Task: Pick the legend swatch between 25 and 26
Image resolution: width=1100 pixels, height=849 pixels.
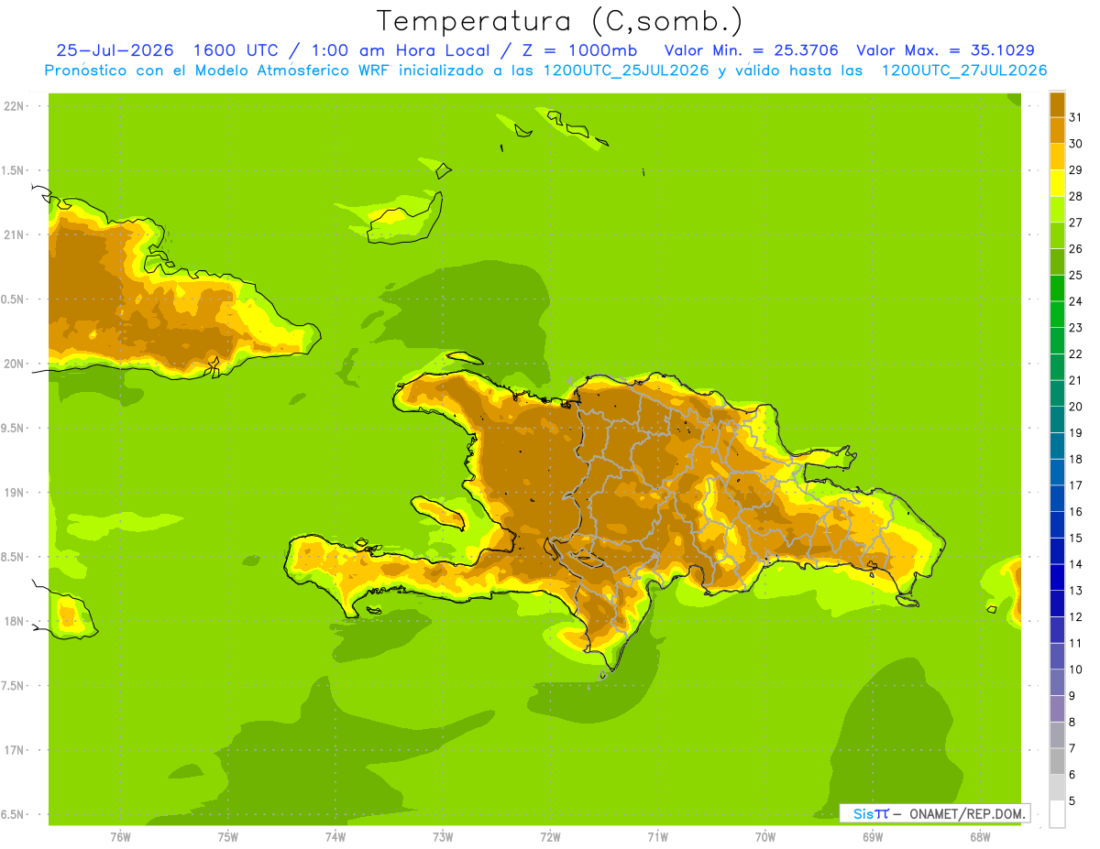Action: tap(1057, 262)
